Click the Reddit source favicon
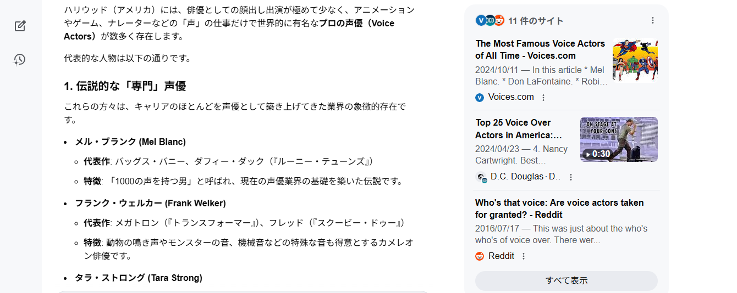The image size is (737, 293). click(480, 256)
